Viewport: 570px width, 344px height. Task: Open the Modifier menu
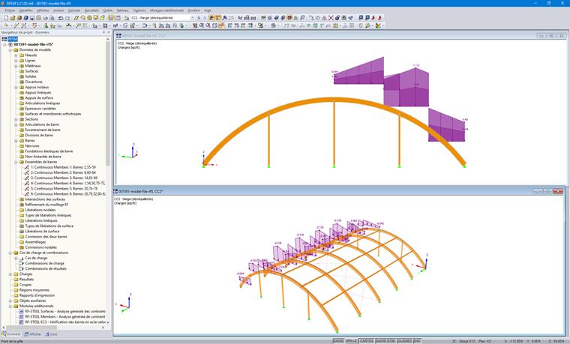point(25,10)
